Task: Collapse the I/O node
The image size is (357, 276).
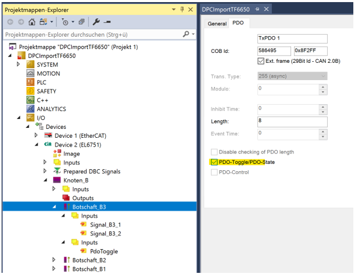Action: pyautogui.click(x=19, y=118)
